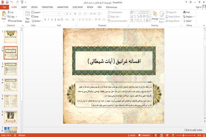
Task: Switch to the SLIDE SHOW tab
Action: coord(78,7)
